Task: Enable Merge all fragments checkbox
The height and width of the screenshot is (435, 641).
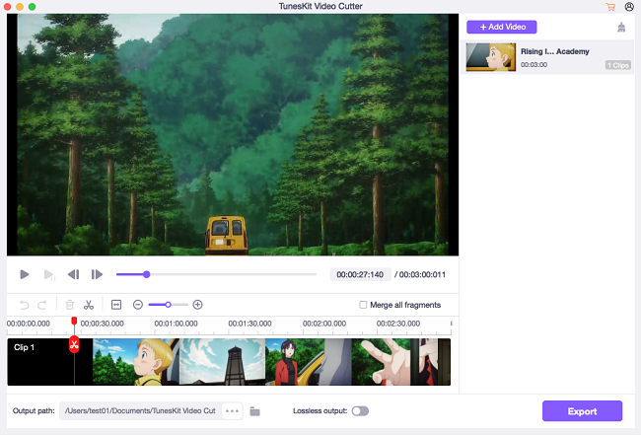Action: [x=363, y=305]
